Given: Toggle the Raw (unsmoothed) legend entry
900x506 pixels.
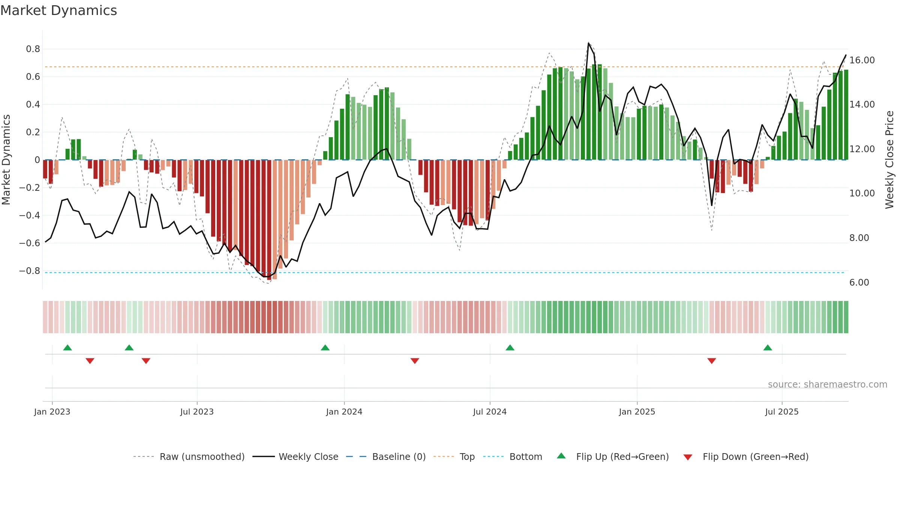Looking at the screenshot, I should coord(189,457).
